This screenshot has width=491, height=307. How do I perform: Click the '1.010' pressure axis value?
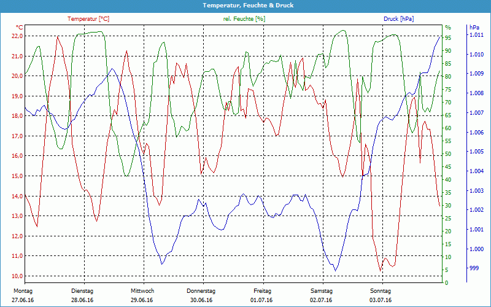point(476,55)
